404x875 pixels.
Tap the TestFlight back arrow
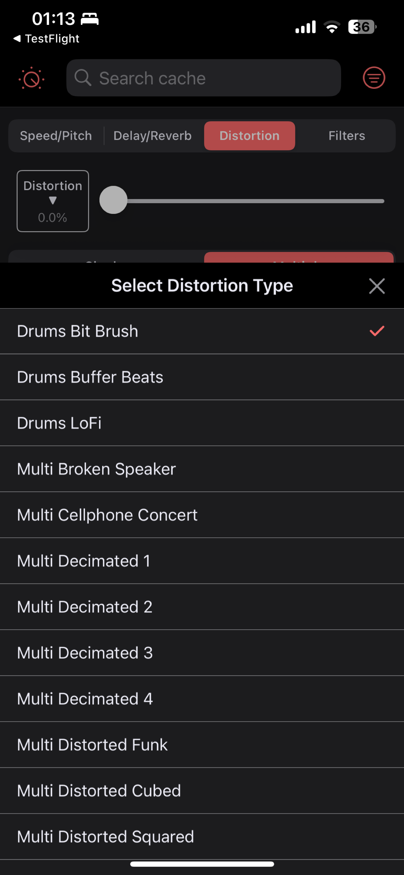[17, 39]
